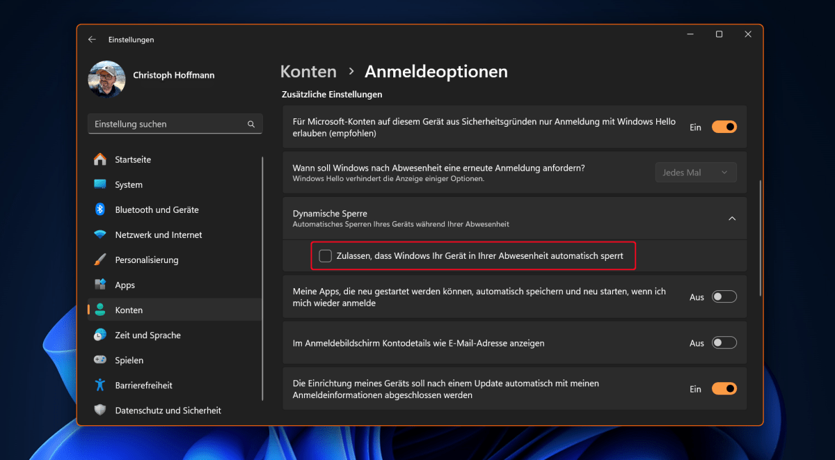Open Startseite in sidebar

tap(133, 159)
